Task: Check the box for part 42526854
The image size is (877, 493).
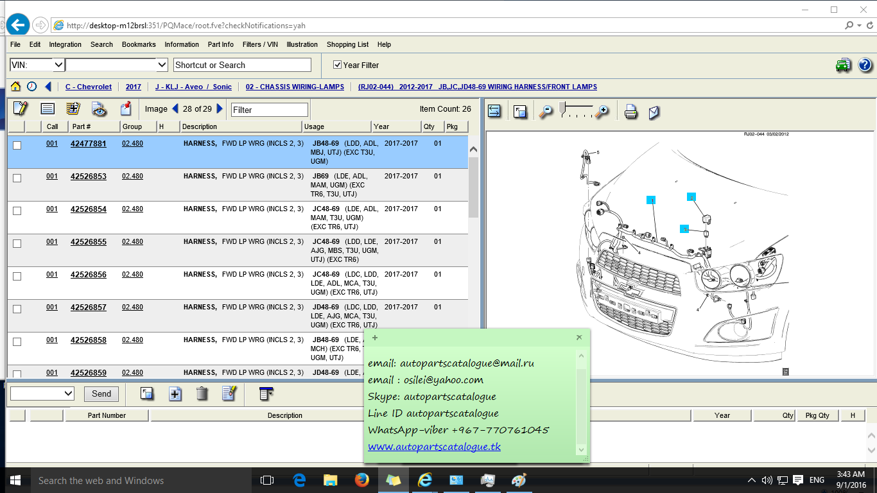Action: click(17, 211)
